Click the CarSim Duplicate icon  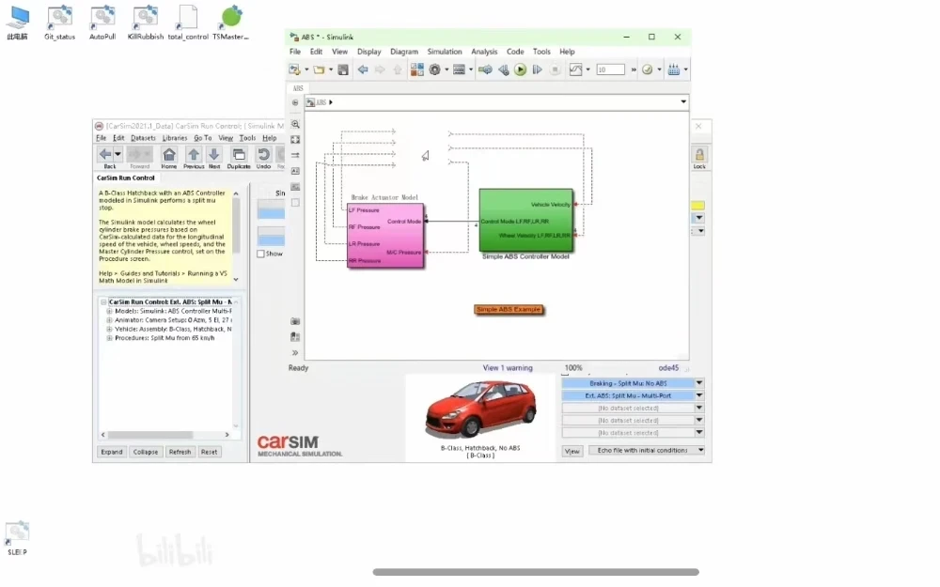click(x=239, y=158)
